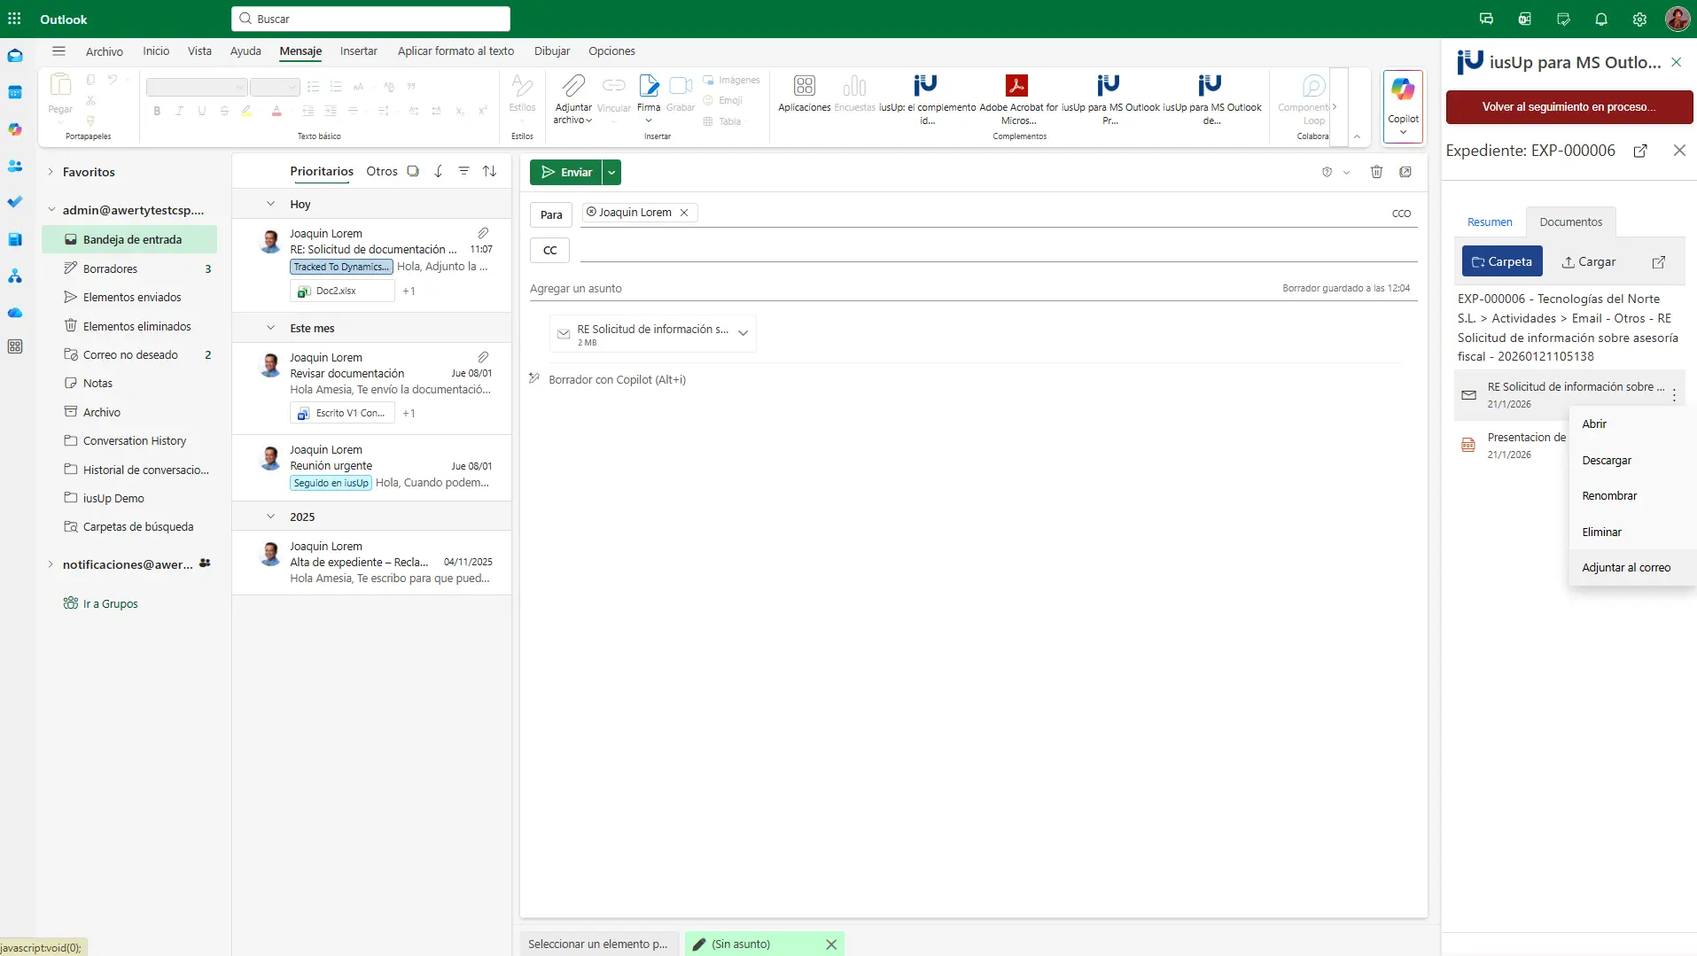Toggle message select mode icon

pyautogui.click(x=413, y=171)
